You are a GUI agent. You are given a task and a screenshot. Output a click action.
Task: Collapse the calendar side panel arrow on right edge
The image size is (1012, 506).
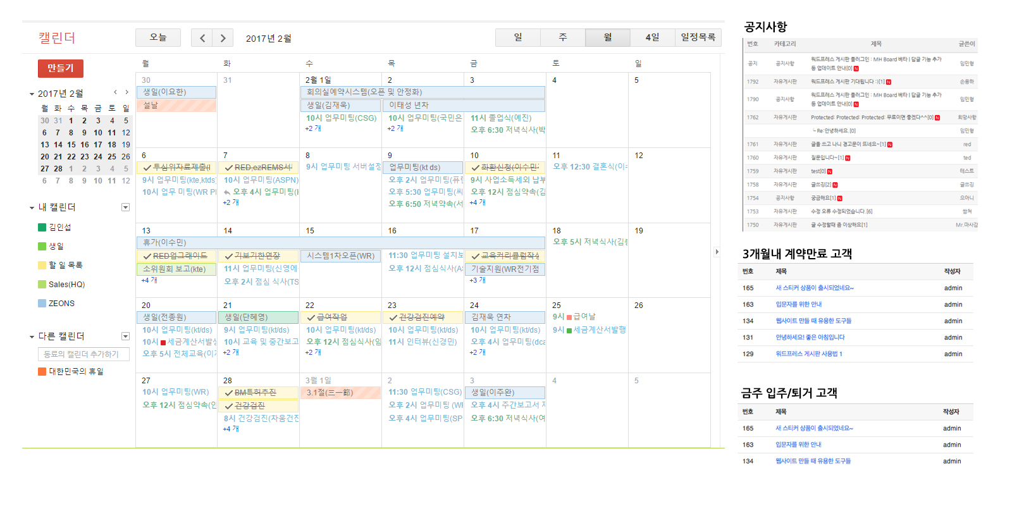(717, 252)
